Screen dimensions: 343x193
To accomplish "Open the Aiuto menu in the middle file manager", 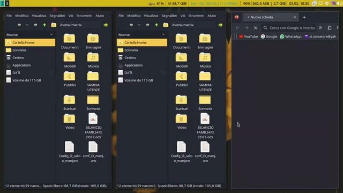I will (x=212, y=16).
